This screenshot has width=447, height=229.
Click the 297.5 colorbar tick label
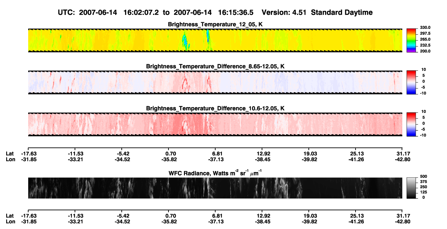(x=425, y=33)
